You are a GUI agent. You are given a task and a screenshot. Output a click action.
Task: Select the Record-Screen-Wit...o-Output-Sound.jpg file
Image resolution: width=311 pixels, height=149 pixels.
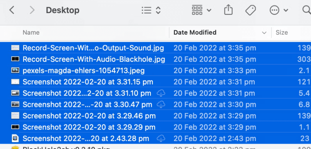93,48
